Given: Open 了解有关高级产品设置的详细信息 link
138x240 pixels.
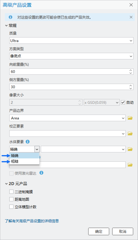Looking at the screenshot, I should pos(32,221).
